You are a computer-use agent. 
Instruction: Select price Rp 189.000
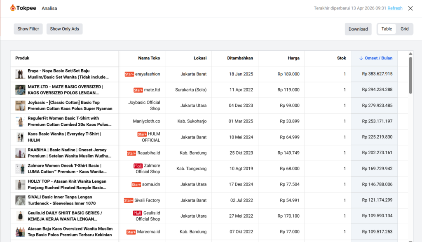click(x=288, y=74)
